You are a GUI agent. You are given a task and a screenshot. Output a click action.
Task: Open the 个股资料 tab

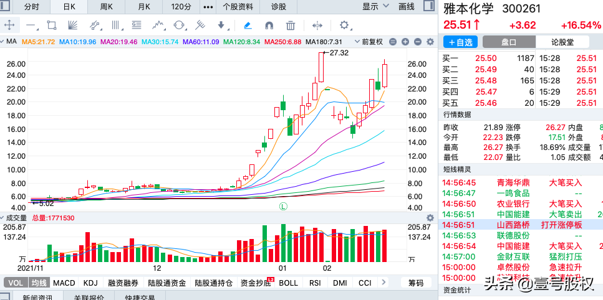click(x=238, y=6)
